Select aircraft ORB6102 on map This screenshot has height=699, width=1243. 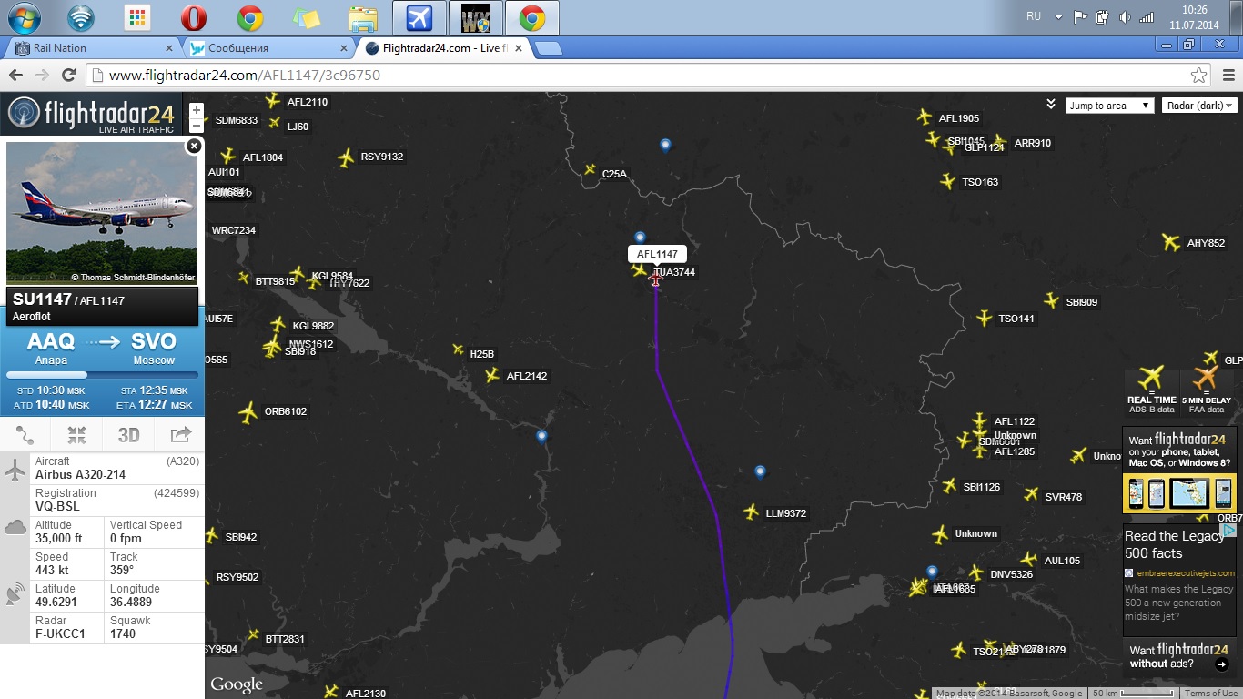pyautogui.click(x=248, y=412)
